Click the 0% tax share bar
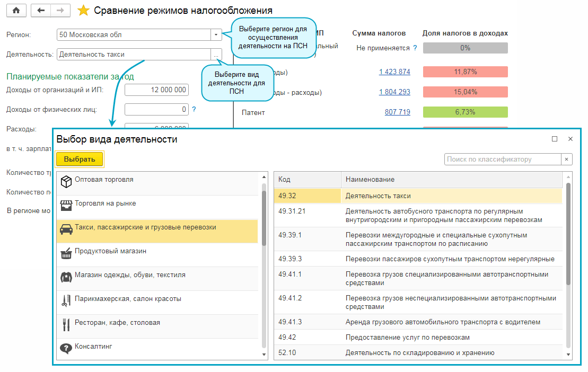The height and width of the screenshot is (372, 588). coord(466,48)
